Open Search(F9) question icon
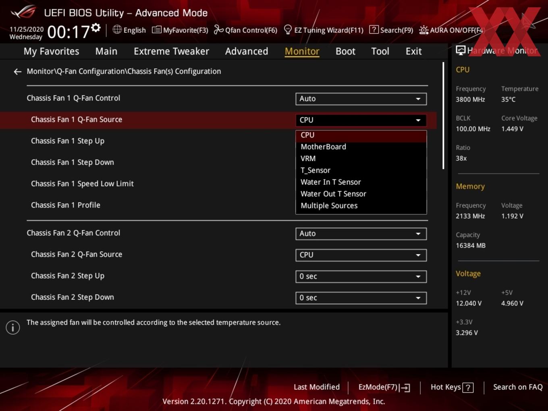The width and height of the screenshot is (548, 411). click(374, 30)
